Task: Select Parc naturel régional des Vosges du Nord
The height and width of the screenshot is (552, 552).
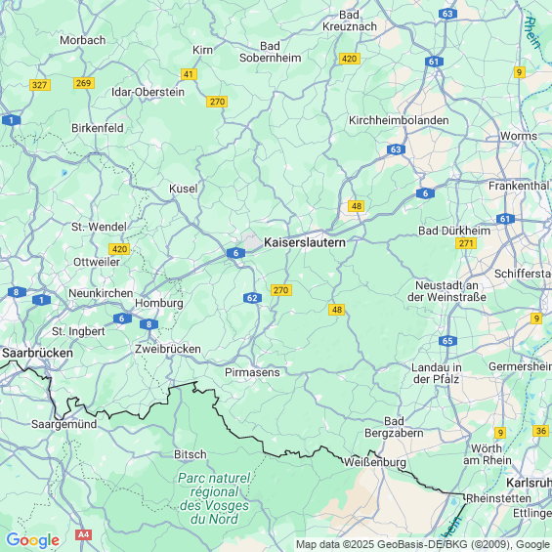Action: 214,498
